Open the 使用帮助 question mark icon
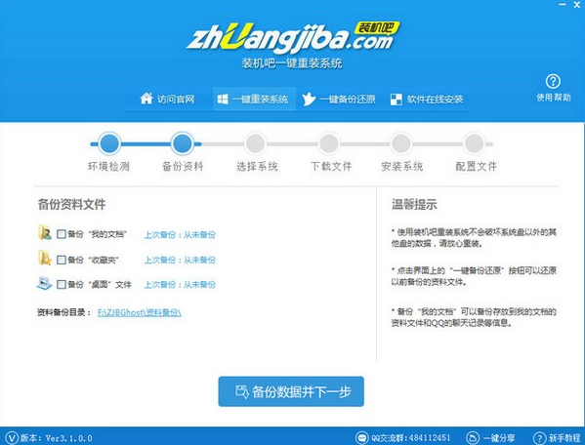Screen dimensions: 585x445 coord(553,81)
